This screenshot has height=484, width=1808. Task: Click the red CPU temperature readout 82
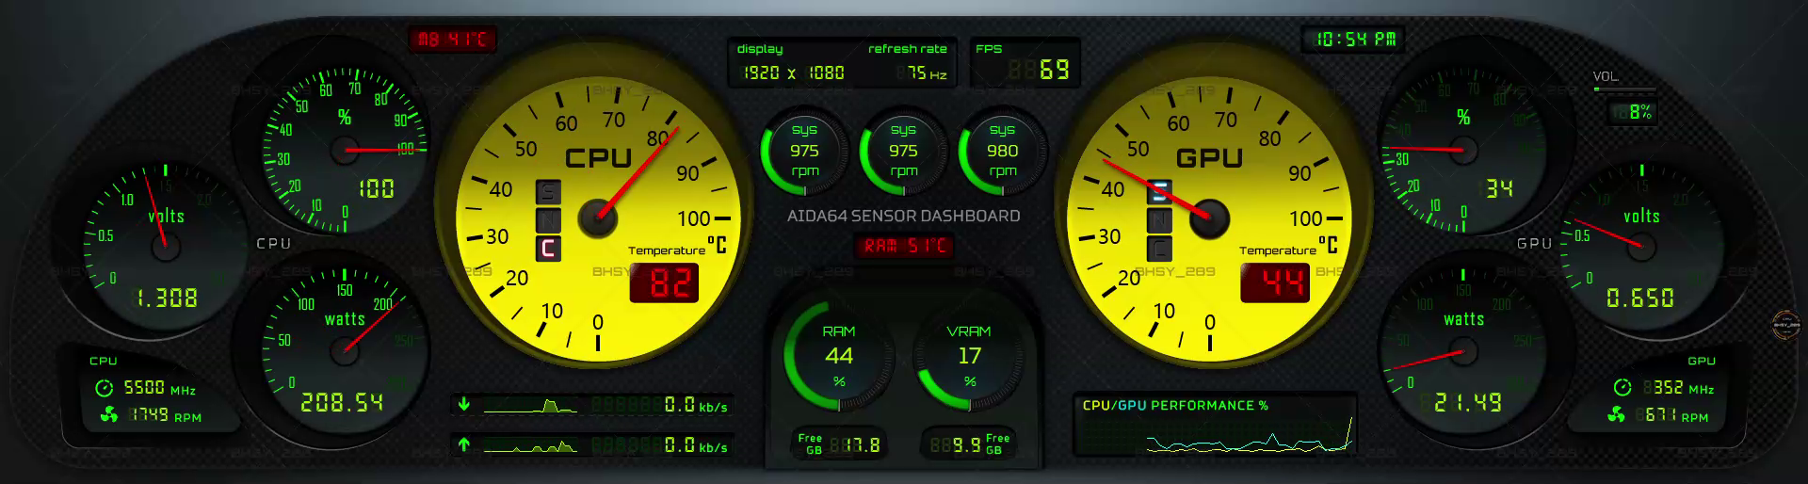coord(665,282)
